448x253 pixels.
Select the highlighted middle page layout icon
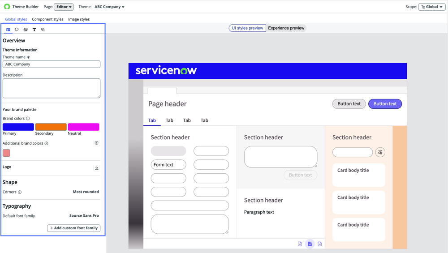[310, 244]
